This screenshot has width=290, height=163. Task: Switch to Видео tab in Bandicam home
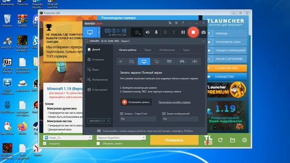click(148, 50)
